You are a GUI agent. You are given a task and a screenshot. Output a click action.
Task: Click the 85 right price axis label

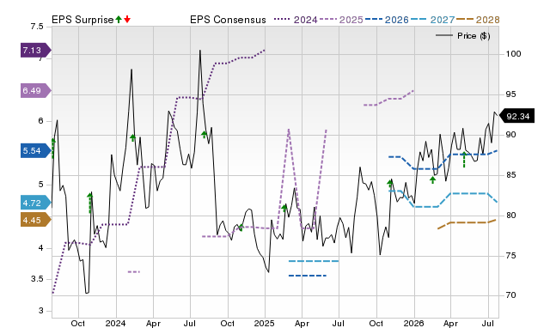[x=510, y=175]
